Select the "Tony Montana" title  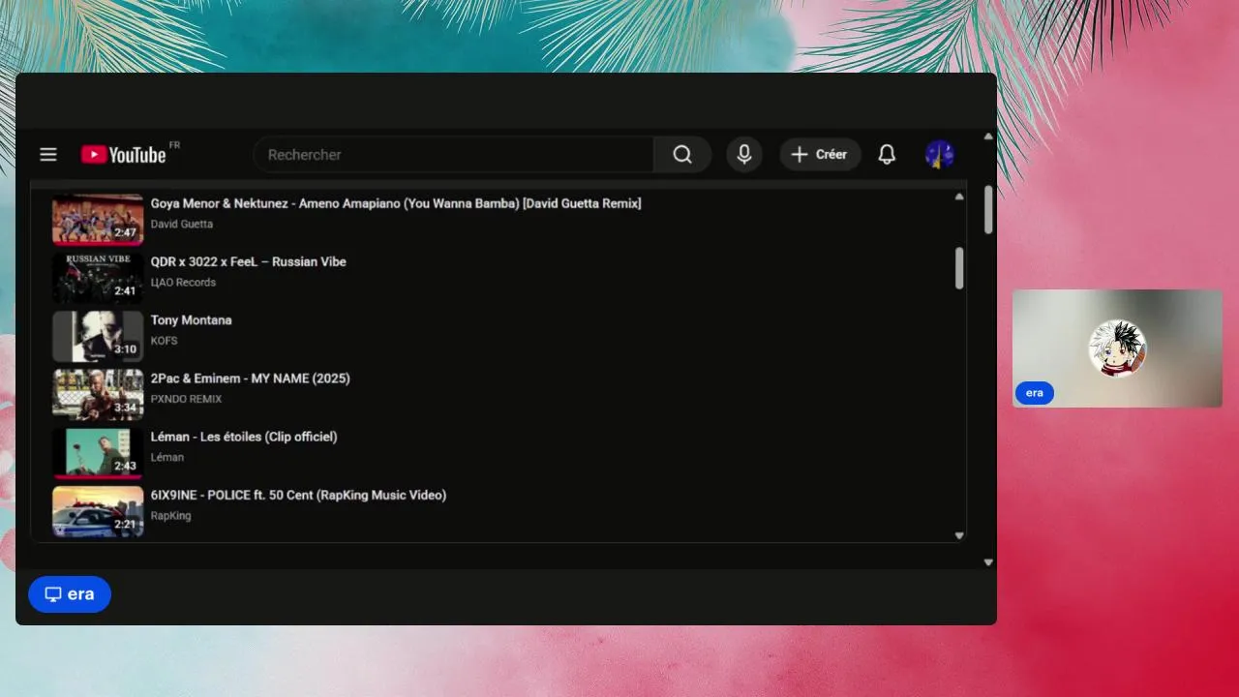(191, 319)
